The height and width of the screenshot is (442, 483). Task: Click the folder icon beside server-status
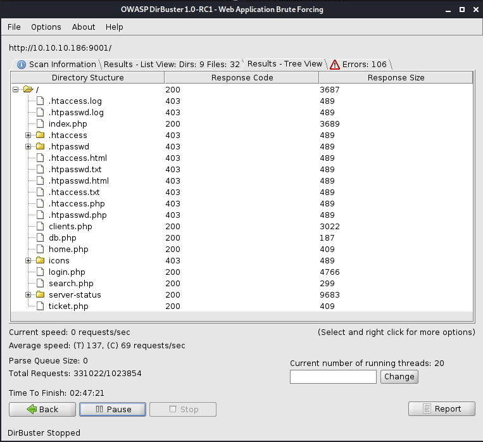pos(40,294)
